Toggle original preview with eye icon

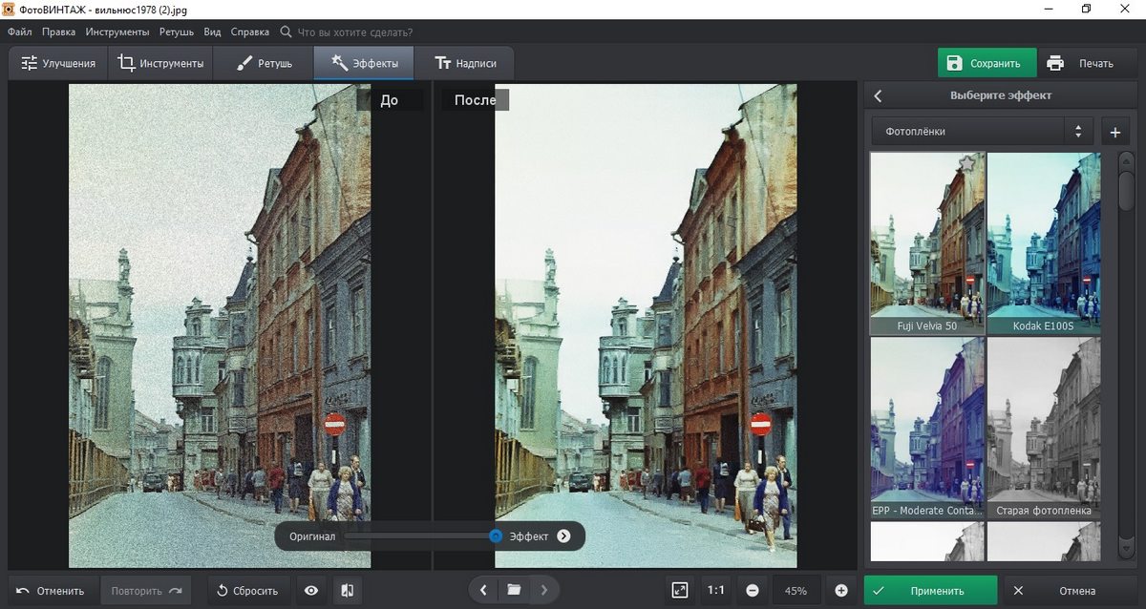click(311, 590)
